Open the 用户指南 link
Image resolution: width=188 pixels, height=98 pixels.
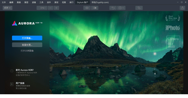(20, 83)
